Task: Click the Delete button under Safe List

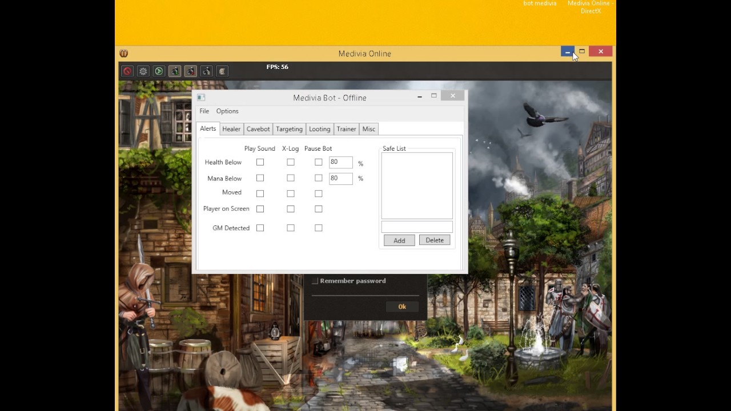Action: [435, 240]
